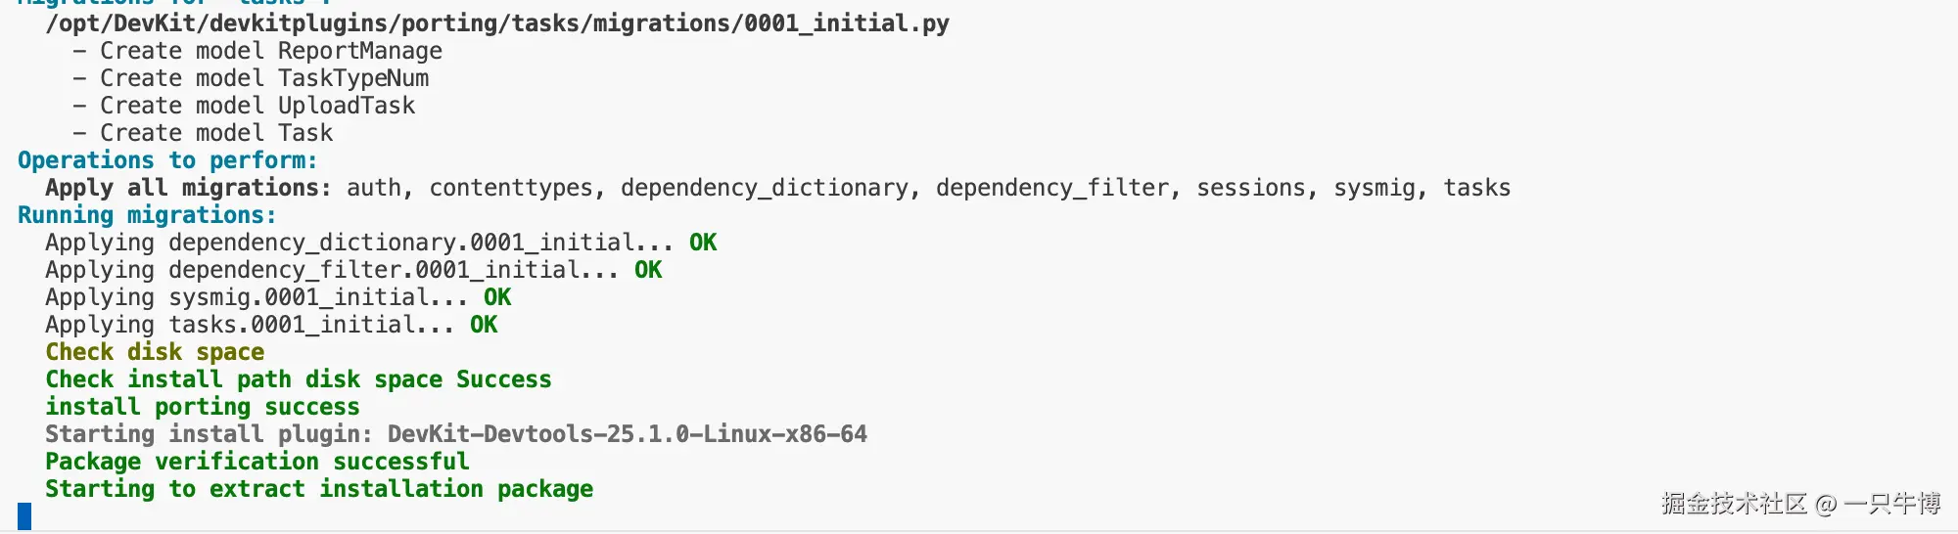Screen dimensions: 1958x534
Task: Click the "Running migrations:" heading
Action: [147, 215]
